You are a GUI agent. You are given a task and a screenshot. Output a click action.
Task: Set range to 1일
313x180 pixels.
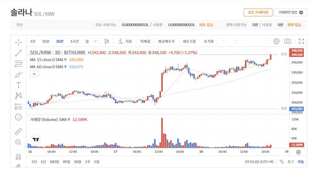coord(97,162)
